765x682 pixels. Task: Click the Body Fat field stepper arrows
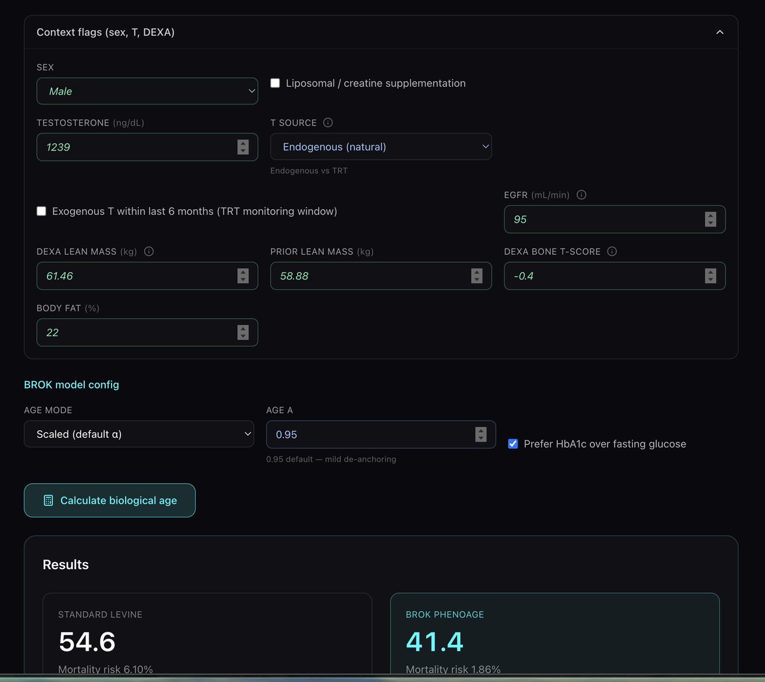(243, 332)
